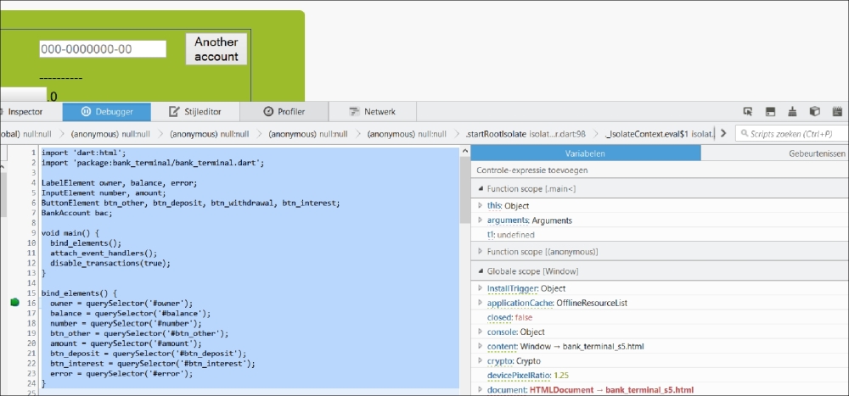Click the Another account button
The height and width of the screenshot is (396, 849).
click(x=216, y=49)
